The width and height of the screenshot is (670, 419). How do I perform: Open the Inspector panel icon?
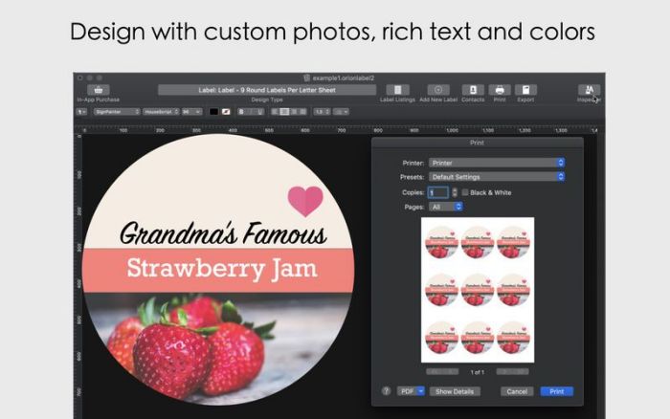tap(590, 90)
